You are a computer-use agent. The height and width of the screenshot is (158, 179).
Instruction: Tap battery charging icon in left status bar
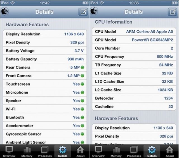coord(85,3)
